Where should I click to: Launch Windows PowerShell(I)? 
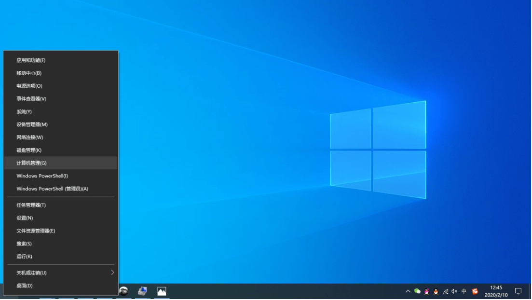coord(61,176)
